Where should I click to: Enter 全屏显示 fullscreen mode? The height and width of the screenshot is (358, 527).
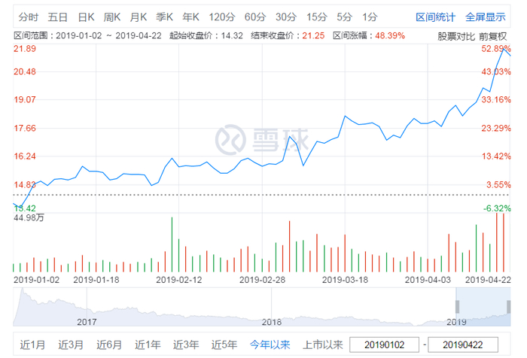486,17
